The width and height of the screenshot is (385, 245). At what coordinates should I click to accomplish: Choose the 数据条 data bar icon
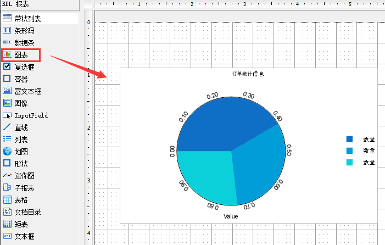click(x=7, y=42)
